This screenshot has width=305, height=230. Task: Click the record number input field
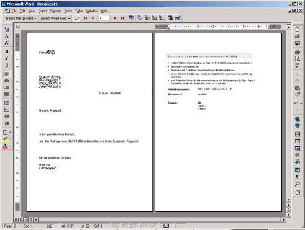[104, 19]
